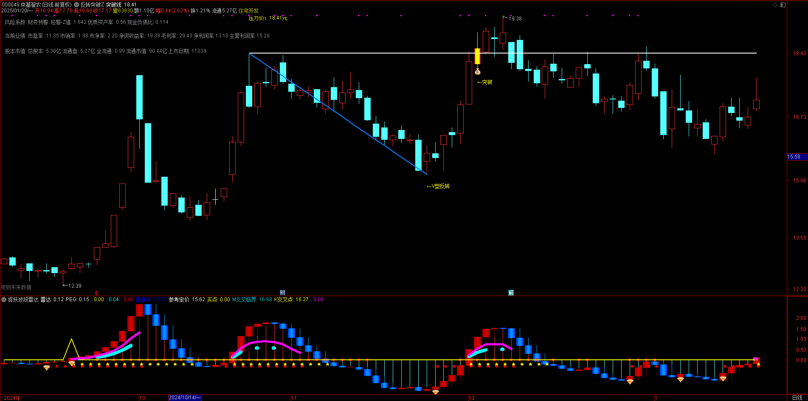The image size is (808, 401).
Task: Click the 15.58 price tag on axis
Action: coord(797,157)
